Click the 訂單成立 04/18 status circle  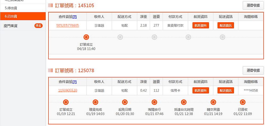pos(86,37)
